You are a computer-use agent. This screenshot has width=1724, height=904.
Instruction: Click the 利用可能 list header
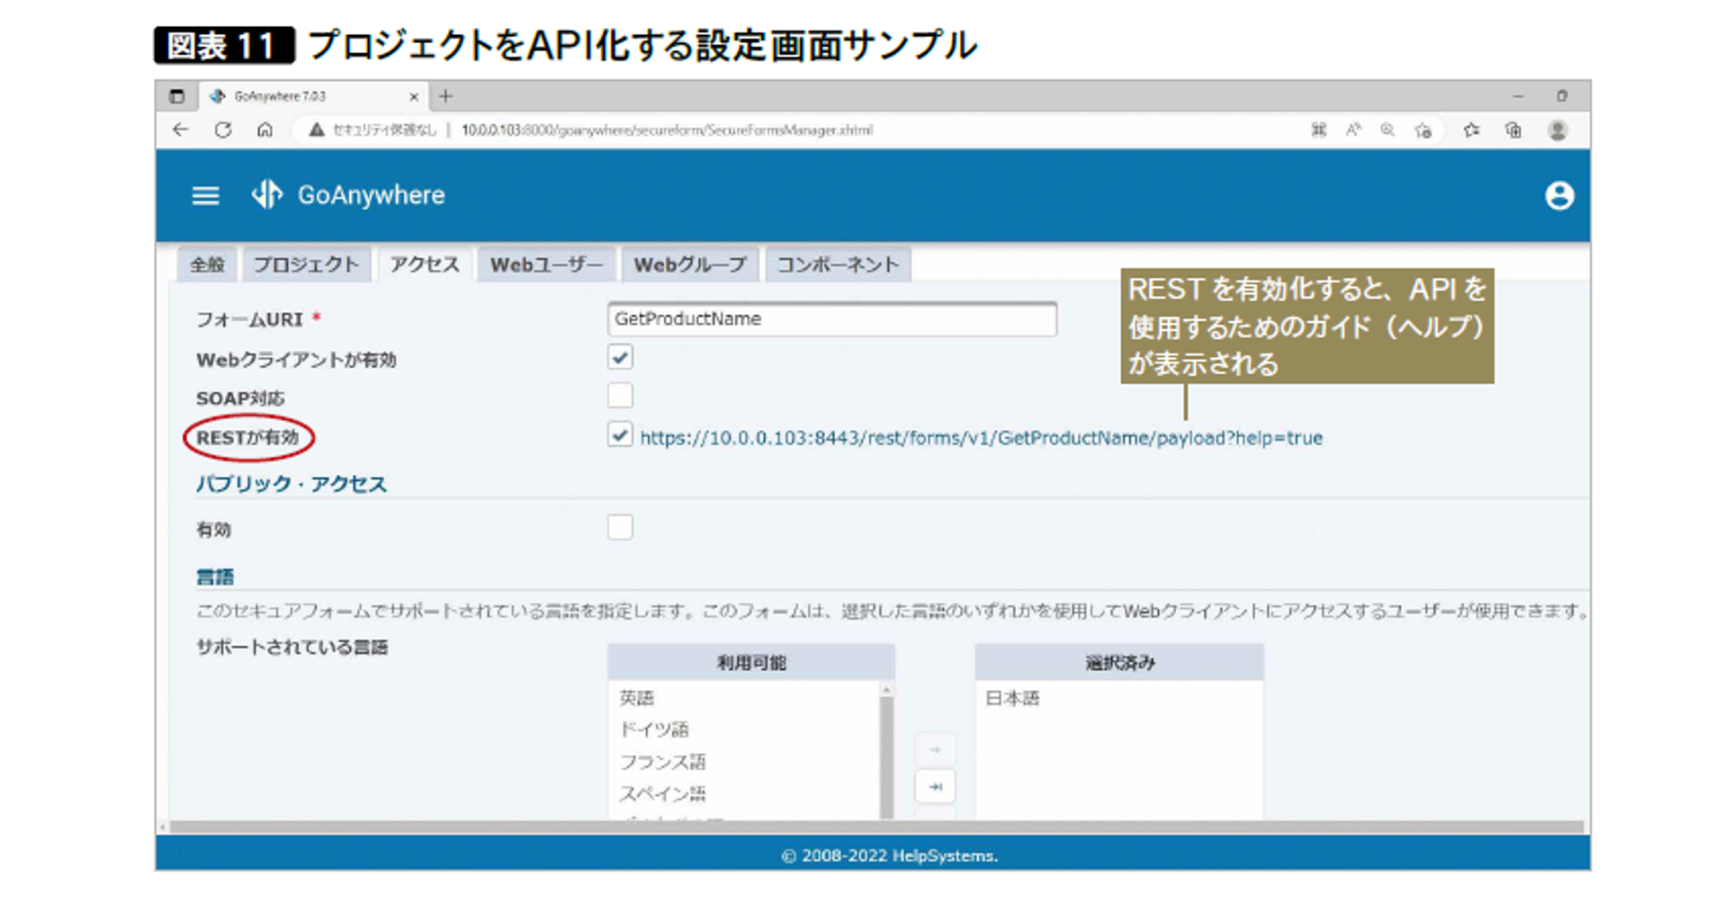pyautogui.click(x=751, y=663)
